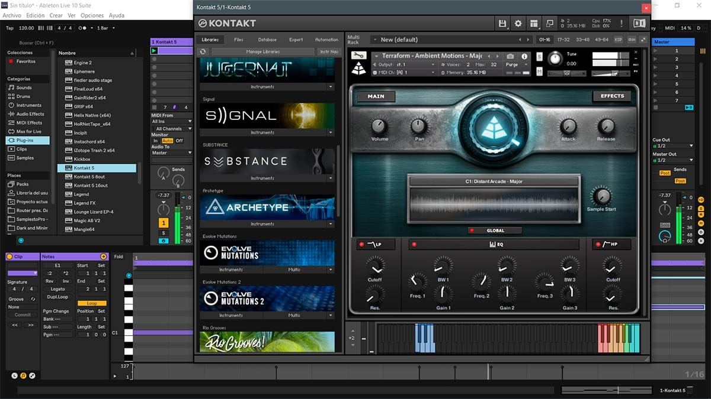711x399 pixels.
Task: Open the Archivo menu in Ableton
Action: point(12,15)
